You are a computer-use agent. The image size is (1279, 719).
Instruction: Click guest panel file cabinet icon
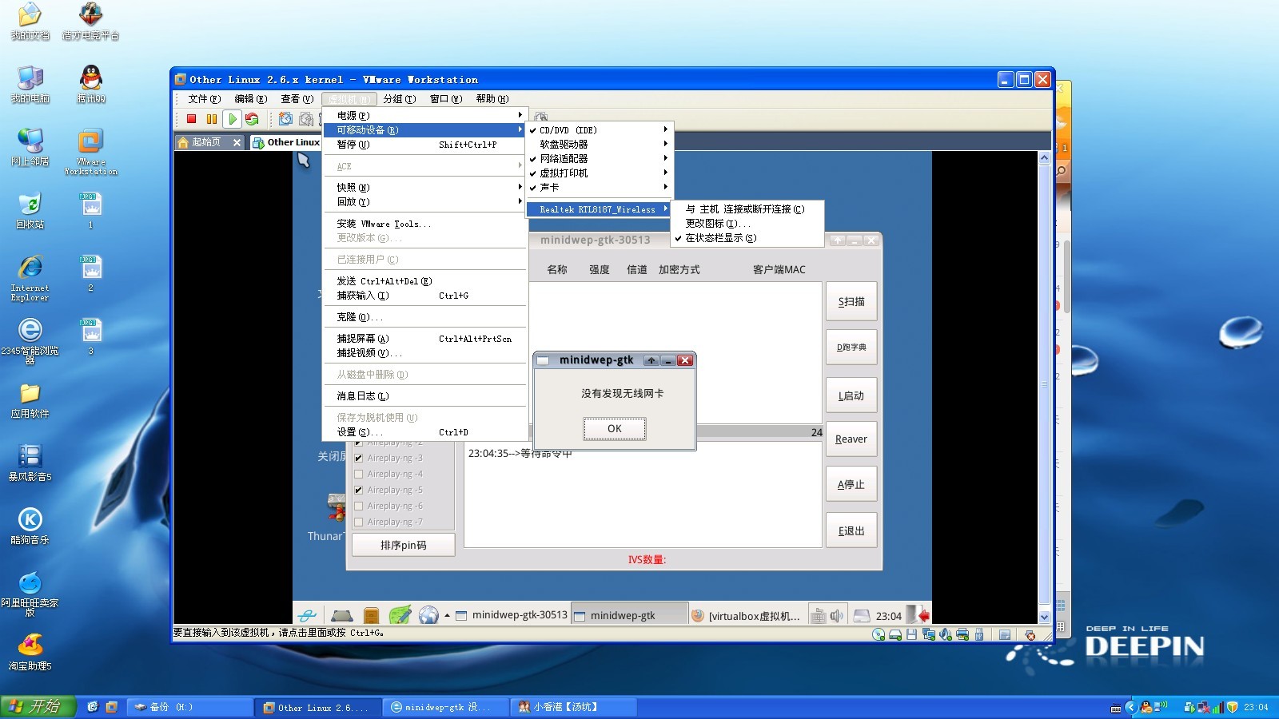pyautogui.click(x=371, y=615)
